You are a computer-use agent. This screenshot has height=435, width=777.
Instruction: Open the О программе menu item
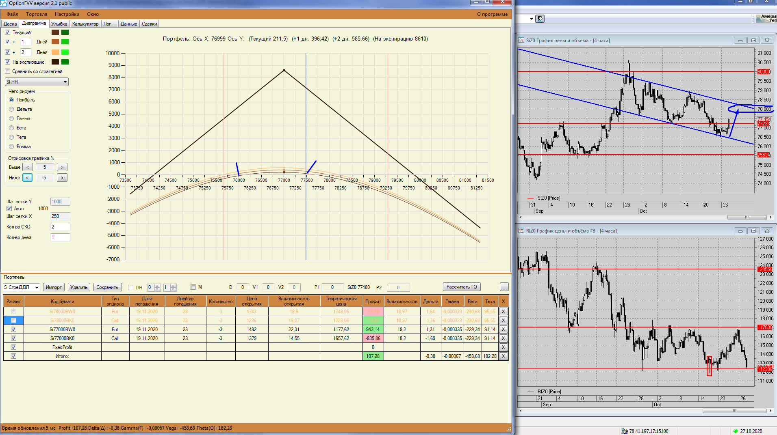pos(492,14)
